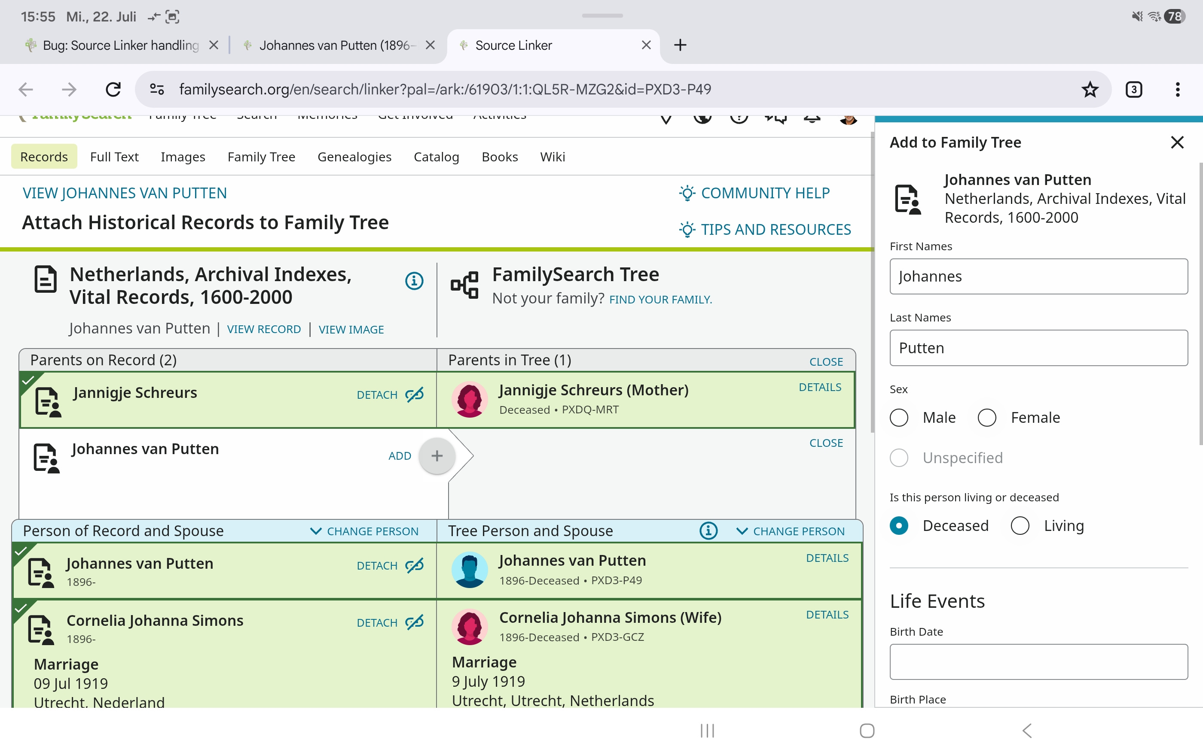The image size is (1203, 752).
Task: Click the ADD label for Johannes van Putten
Action: coord(400,456)
